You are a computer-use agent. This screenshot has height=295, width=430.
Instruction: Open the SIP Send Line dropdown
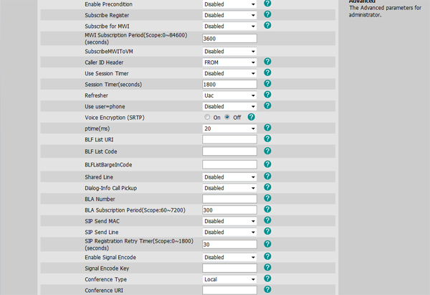pos(229,232)
